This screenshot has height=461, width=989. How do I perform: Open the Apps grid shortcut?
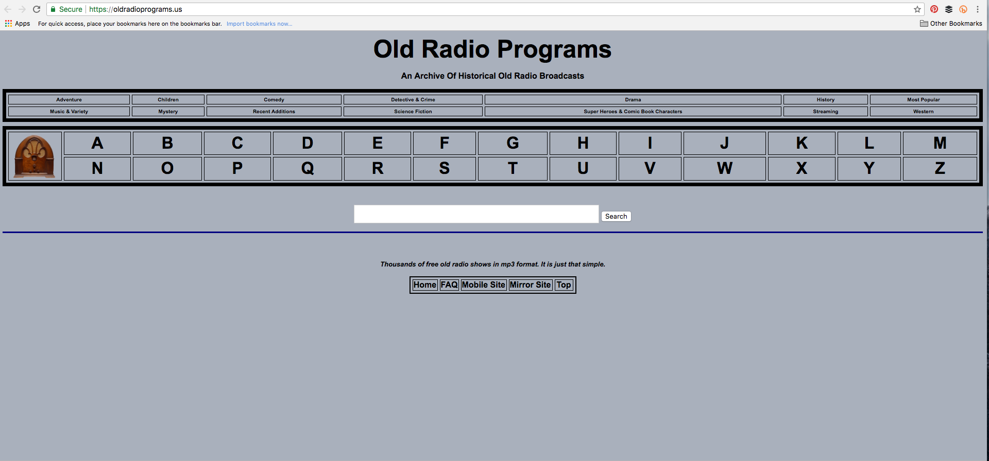pos(18,24)
